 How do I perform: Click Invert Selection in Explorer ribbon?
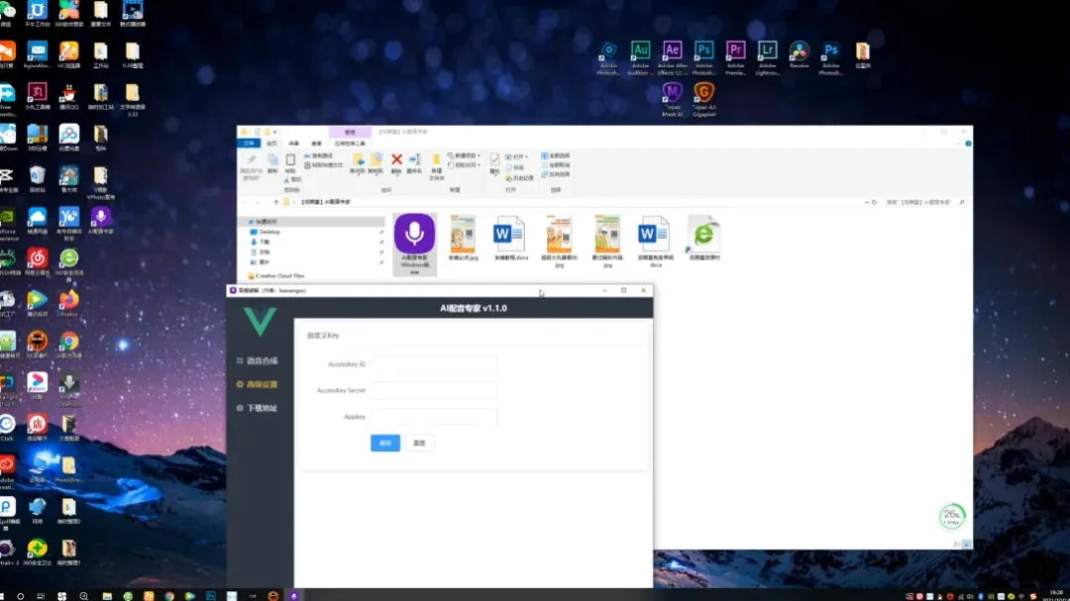pyautogui.click(x=556, y=174)
